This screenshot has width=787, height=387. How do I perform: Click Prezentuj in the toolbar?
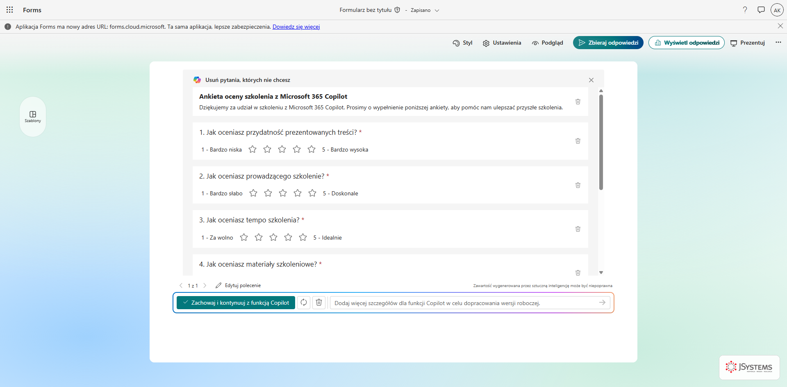tap(748, 43)
